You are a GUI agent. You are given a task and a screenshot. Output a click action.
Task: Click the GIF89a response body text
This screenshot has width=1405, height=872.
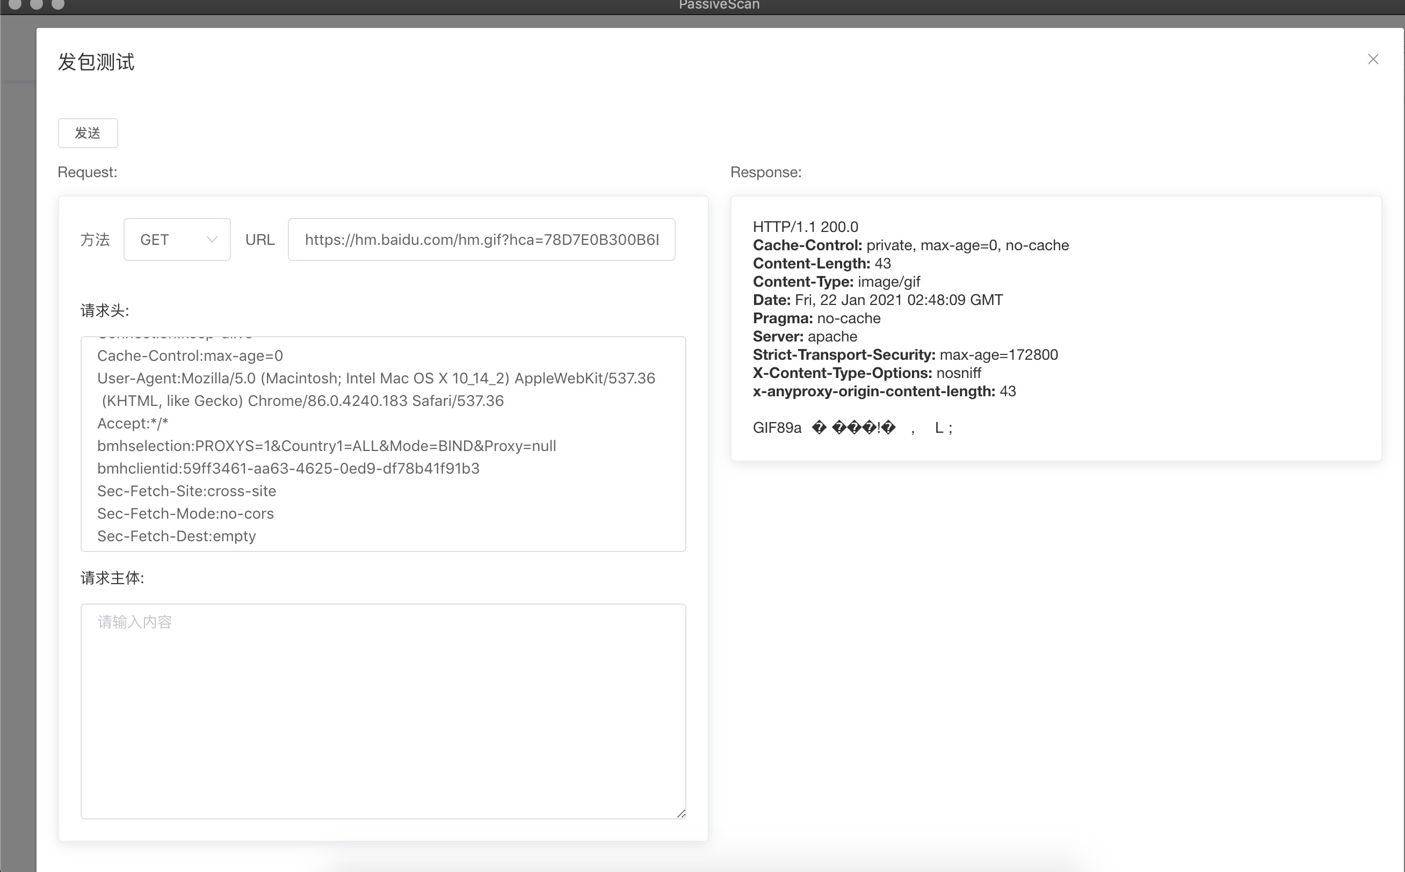click(x=777, y=428)
